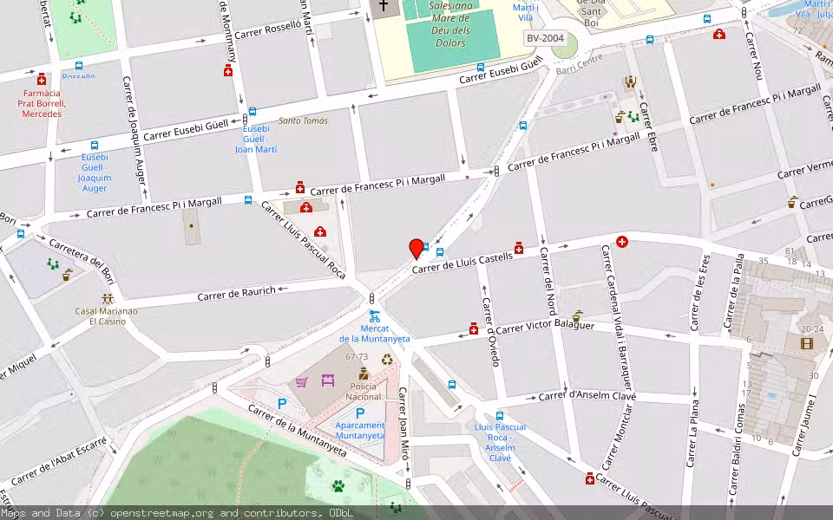Click the café cup icon near Carrer Victor Balaguer
The image size is (833, 520).
pos(578,316)
